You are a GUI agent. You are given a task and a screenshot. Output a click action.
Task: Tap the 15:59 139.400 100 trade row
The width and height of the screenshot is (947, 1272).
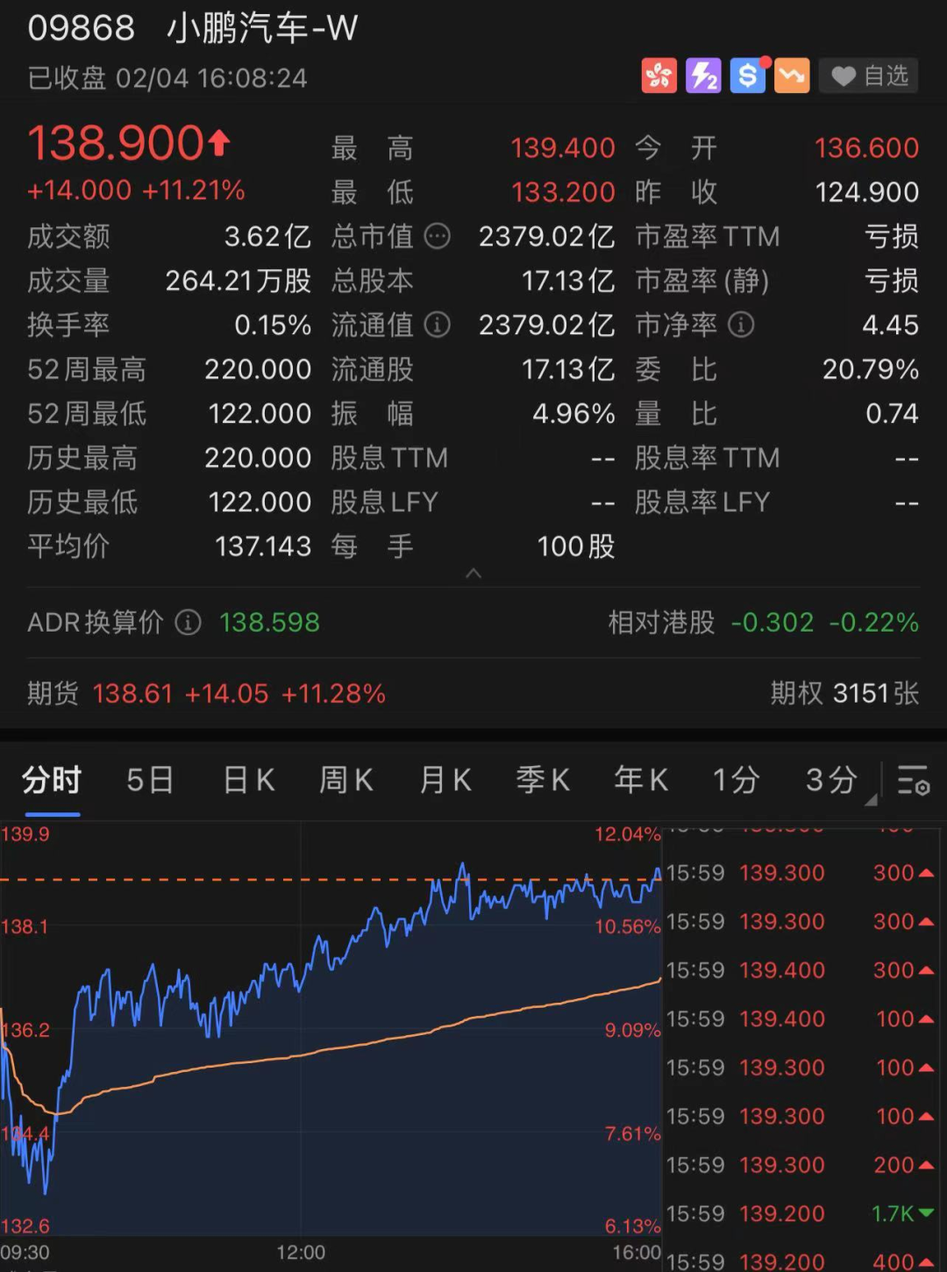800,1019
